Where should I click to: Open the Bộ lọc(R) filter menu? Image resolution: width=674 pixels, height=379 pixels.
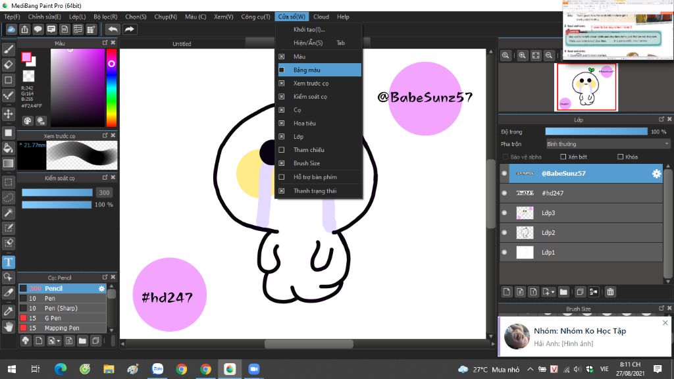click(x=105, y=16)
